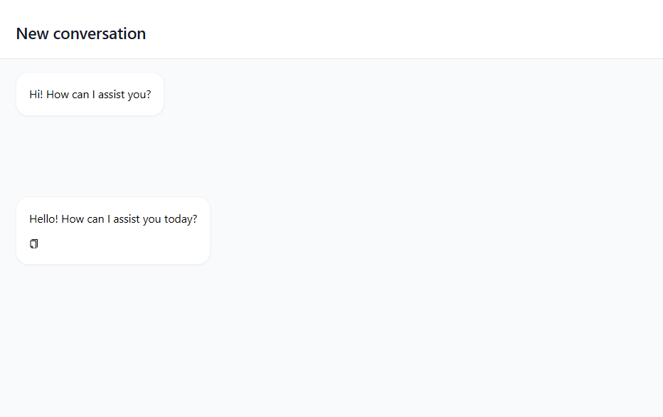Click the word 'today?' in the second bubble
Screen dimensions: 663x417
(x=181, y=219)
